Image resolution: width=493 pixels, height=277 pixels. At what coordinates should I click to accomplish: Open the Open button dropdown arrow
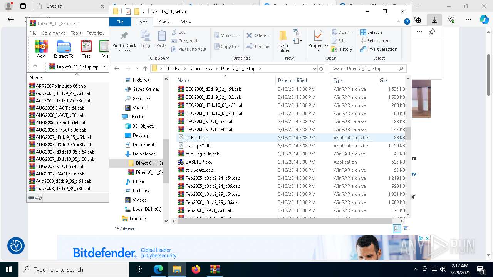352,32
